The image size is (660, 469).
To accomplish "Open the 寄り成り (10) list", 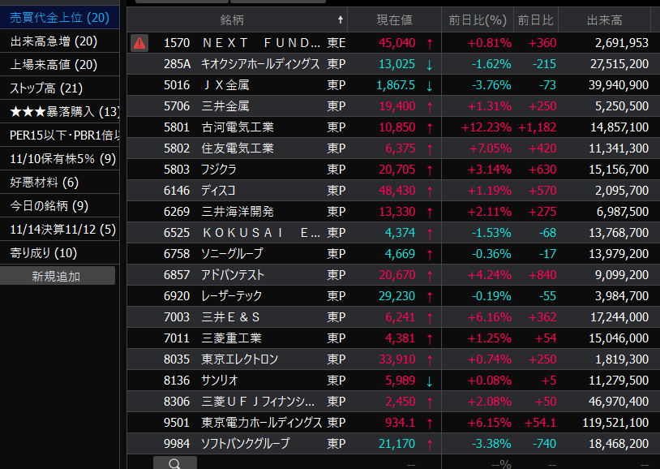I will coord(44,253).
